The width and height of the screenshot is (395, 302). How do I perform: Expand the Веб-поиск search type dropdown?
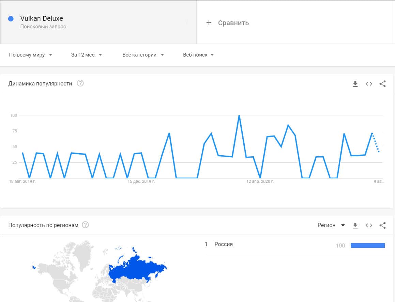click(x=198, y=55)
